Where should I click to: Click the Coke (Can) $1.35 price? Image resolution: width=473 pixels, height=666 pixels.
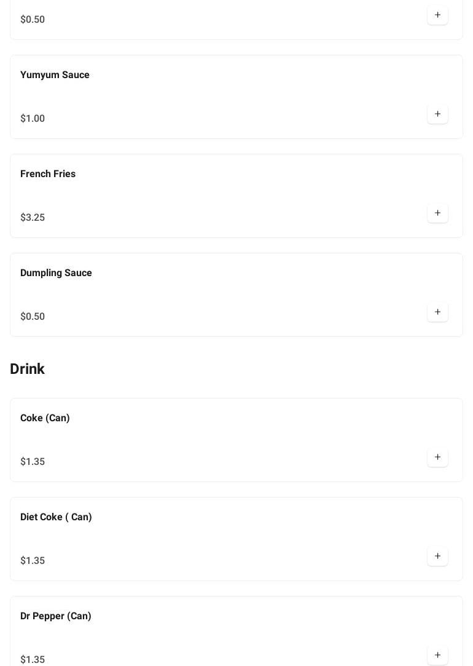tap(33, 462)
